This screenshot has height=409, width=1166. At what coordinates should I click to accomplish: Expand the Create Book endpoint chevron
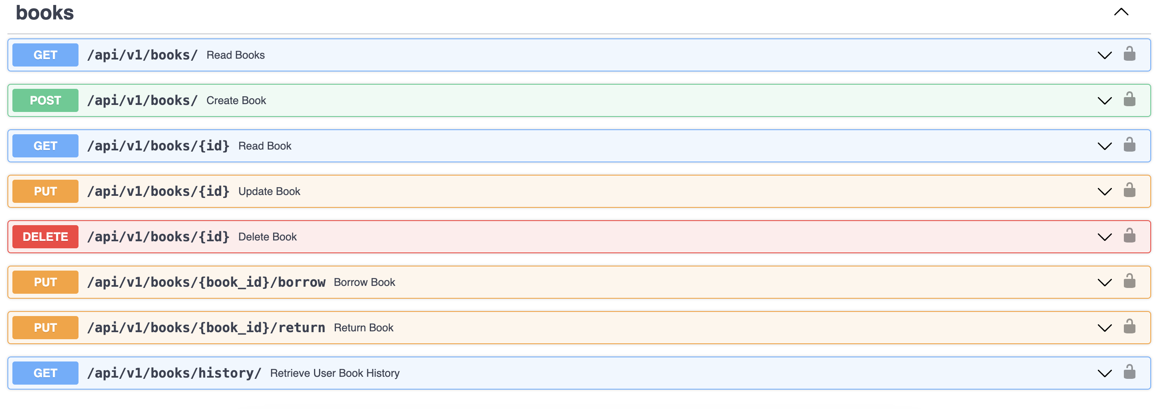[1104, 101]
